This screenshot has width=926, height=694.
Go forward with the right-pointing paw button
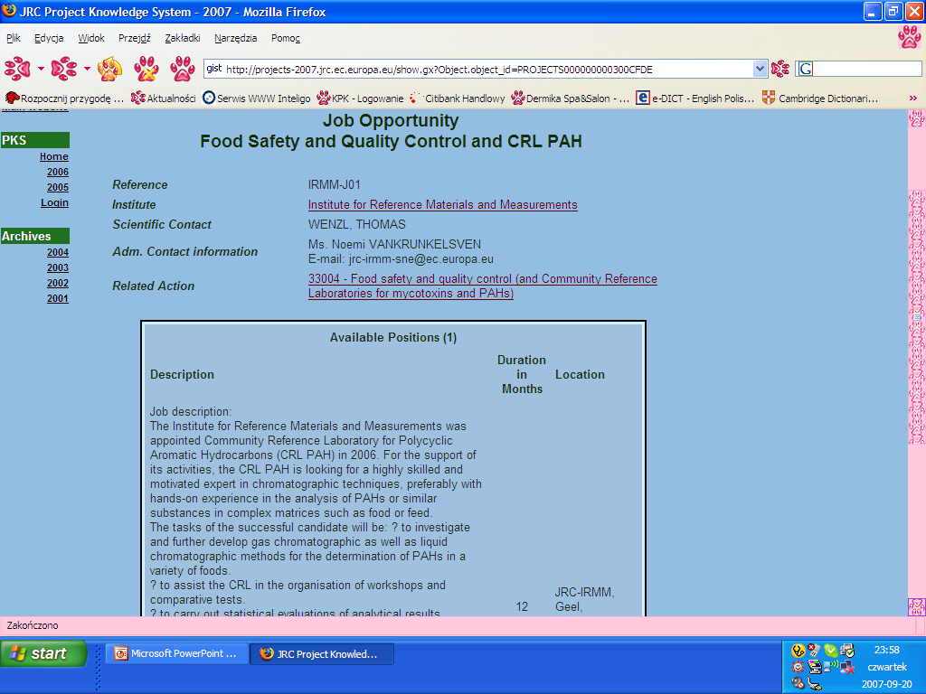click(x=64, y=69)
